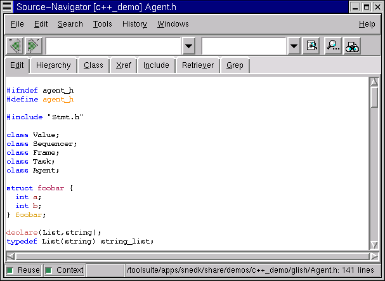
Task: Click the "class Value;" line
Action: [33, 135]
